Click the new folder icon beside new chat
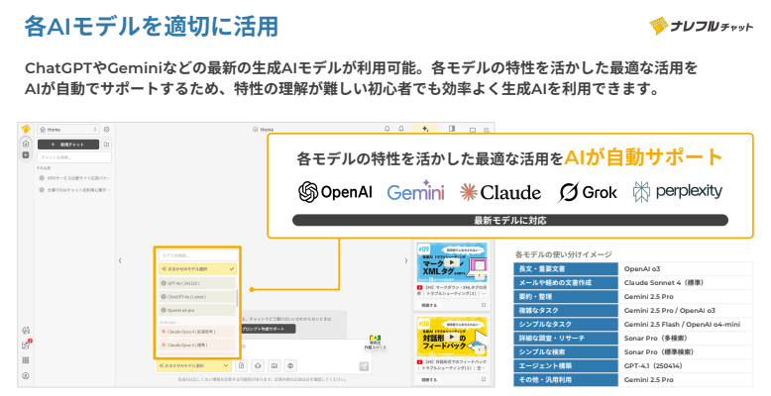 coord(107,145)
